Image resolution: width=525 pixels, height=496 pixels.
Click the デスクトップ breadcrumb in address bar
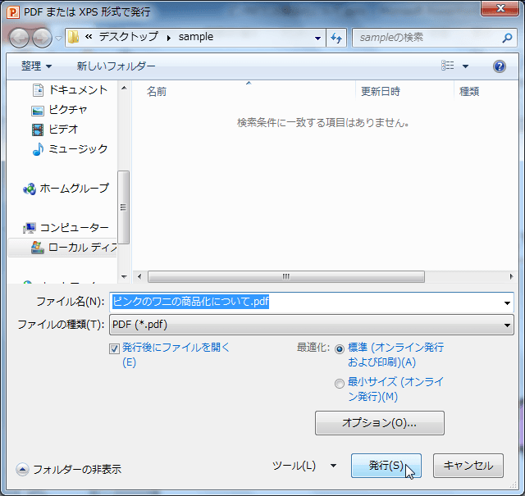[128, 36]
